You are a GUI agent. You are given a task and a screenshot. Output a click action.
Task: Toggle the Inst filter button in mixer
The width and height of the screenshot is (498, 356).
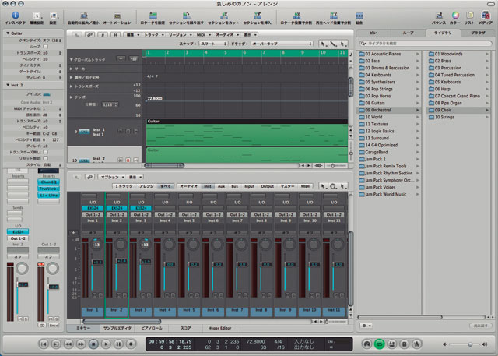[208, 186]
